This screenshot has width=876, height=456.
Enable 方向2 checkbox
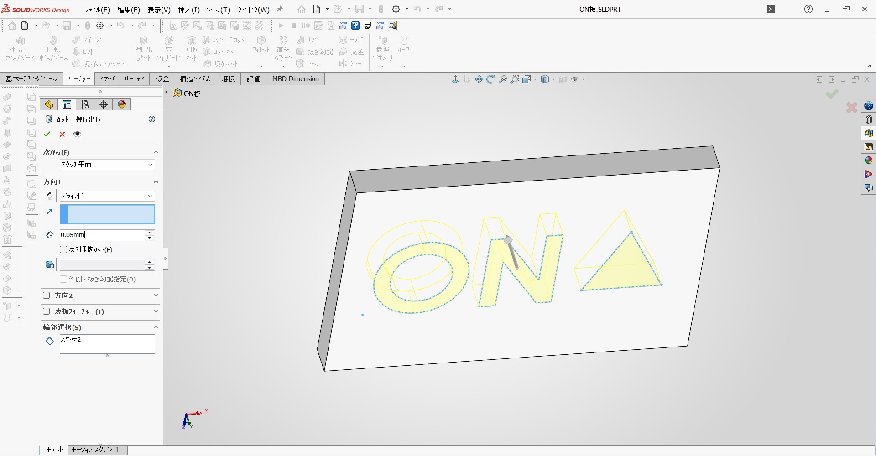(46, 295)
